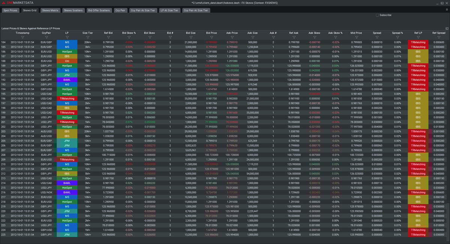This screenshot has width=450, height=244.
Task: Switch to the Spot Prices tab
Action: click(10, 11)
